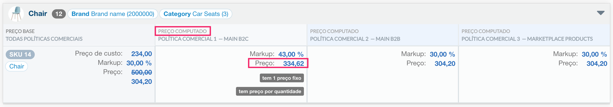Edit Main B2B markup 30,00 %

pyautogui.click(x=442, y=54)
